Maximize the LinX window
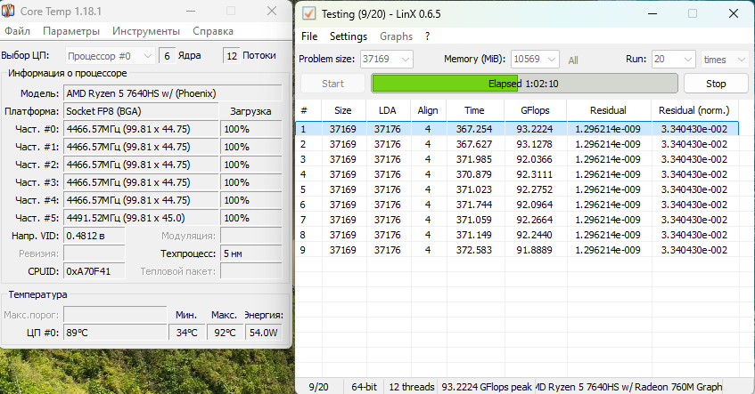 pos(693,13)
